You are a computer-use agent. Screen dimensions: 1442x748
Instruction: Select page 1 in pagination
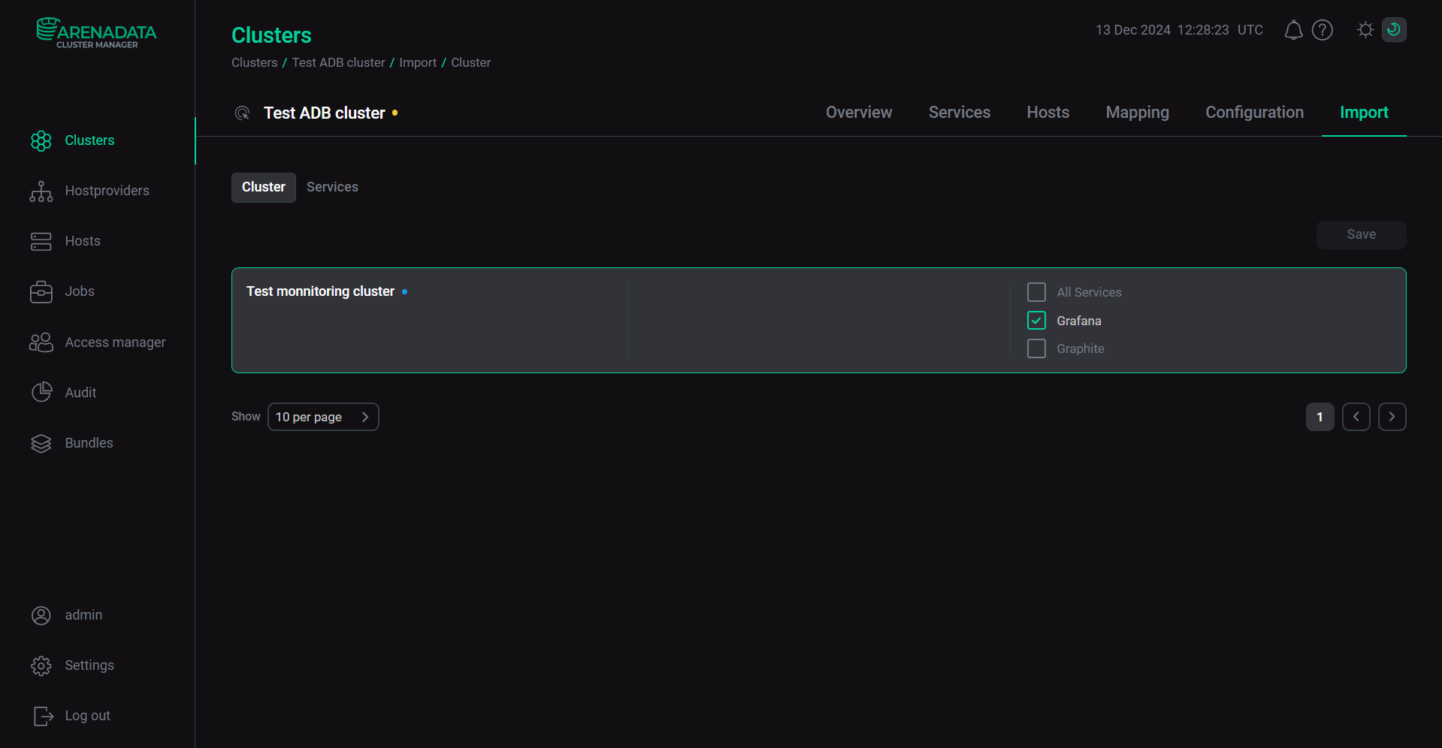1320,417
